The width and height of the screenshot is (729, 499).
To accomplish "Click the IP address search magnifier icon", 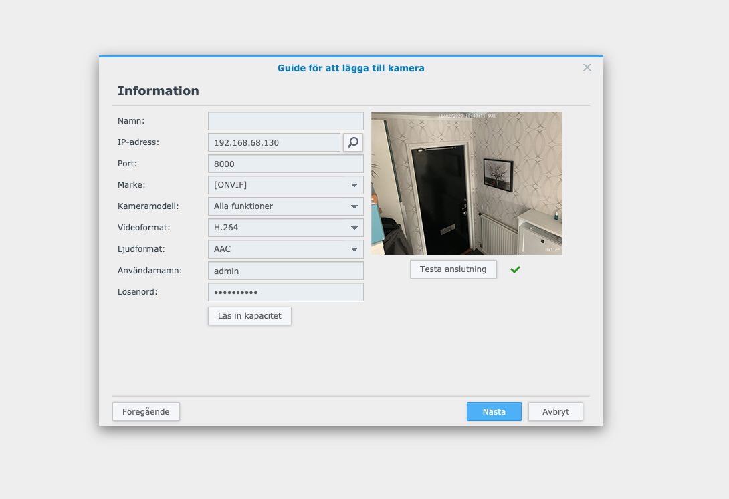I will [352, 142].
